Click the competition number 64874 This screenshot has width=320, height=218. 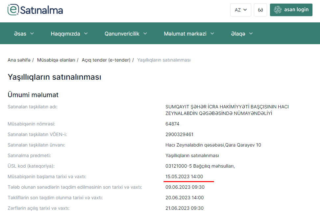coord(172,124)
